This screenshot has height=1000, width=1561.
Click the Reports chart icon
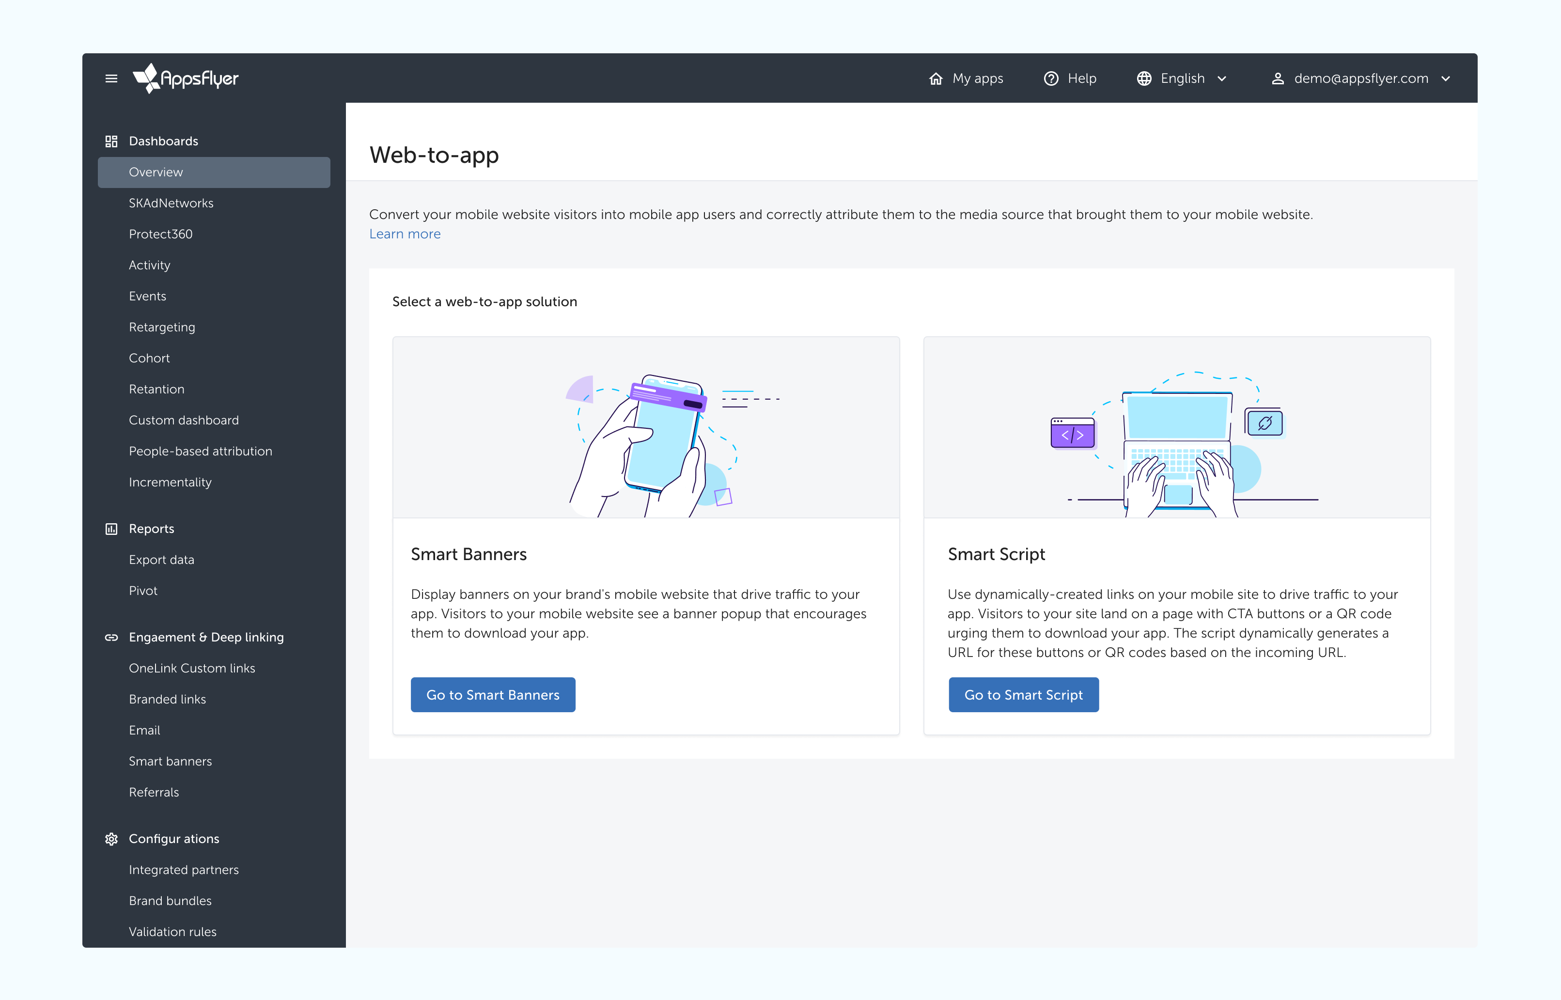[111, 529]
